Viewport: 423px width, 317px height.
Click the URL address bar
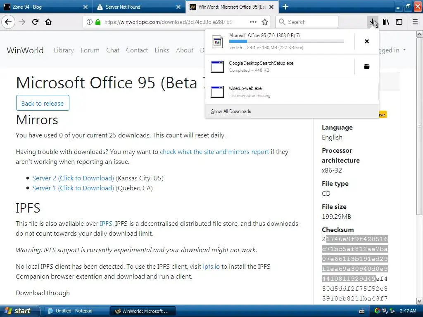click(x=176, y=22)
